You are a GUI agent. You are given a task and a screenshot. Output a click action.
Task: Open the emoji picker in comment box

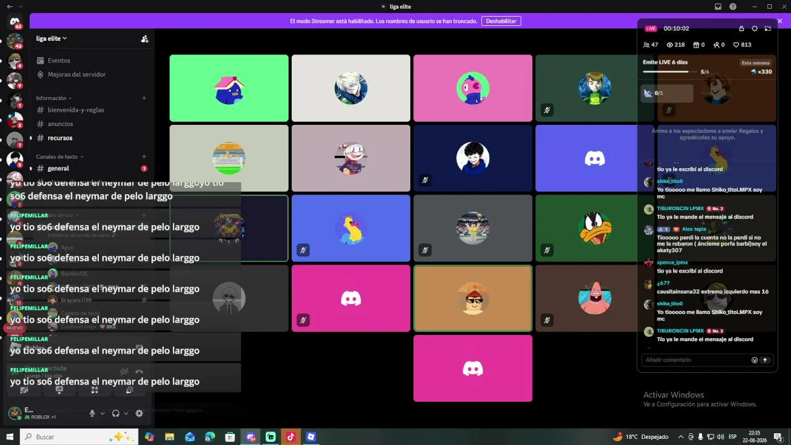coord(755,360)
